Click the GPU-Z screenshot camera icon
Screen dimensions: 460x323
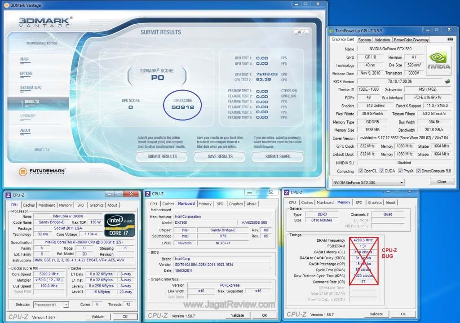(x=450, y=40)
